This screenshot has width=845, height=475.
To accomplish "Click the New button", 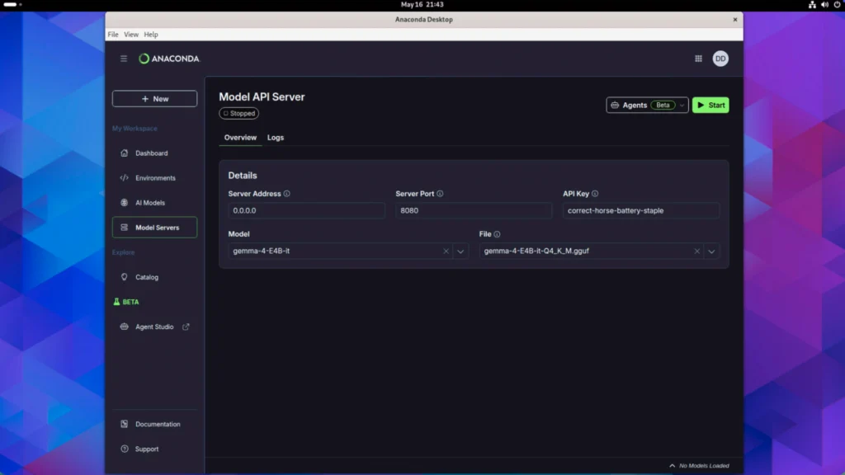I will [x=154, y=99].
